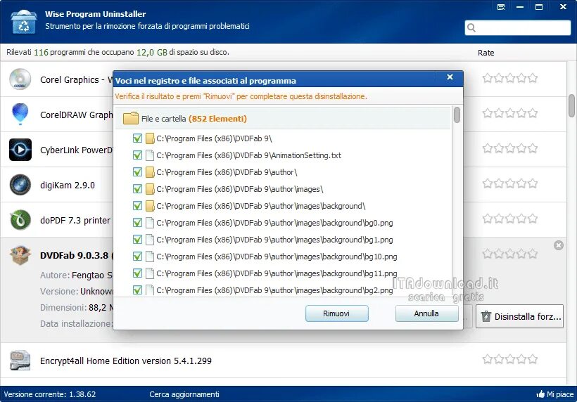Uncheck the bg10.png file checkbox
The height and width of the screenshot is (402, 577).
point(137,257)
